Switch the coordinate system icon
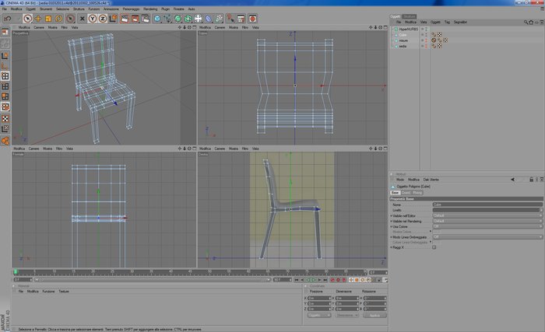Viewport: 545px width, 332px height. coord(113,19)
